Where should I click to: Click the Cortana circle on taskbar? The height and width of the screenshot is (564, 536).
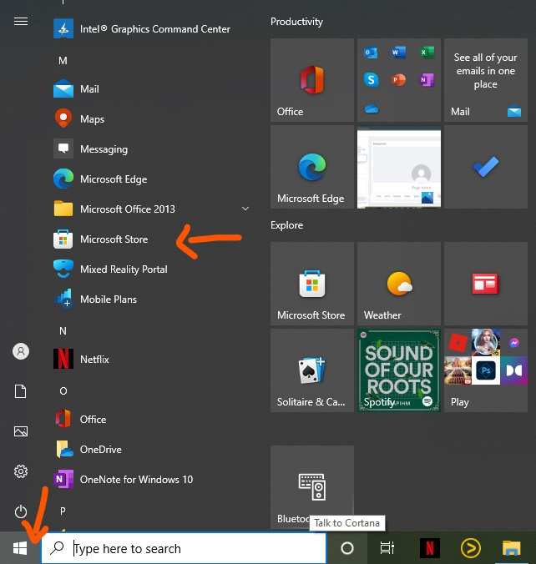347,548
